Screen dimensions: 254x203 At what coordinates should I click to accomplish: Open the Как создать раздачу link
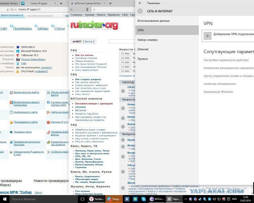[88, 79]
